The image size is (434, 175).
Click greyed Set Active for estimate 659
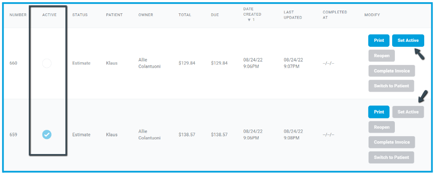(x=408, y=112)
